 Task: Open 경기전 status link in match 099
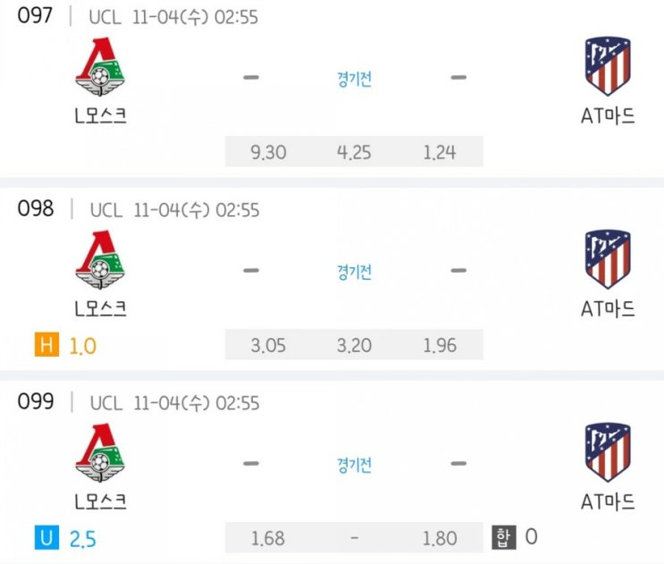pos(355,465)
